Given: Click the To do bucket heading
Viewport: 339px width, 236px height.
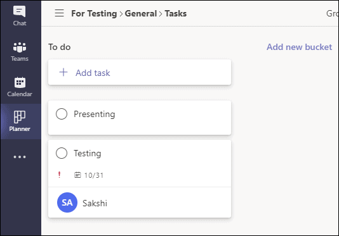Looking at the screenshot, I should (x=60, y=47).
